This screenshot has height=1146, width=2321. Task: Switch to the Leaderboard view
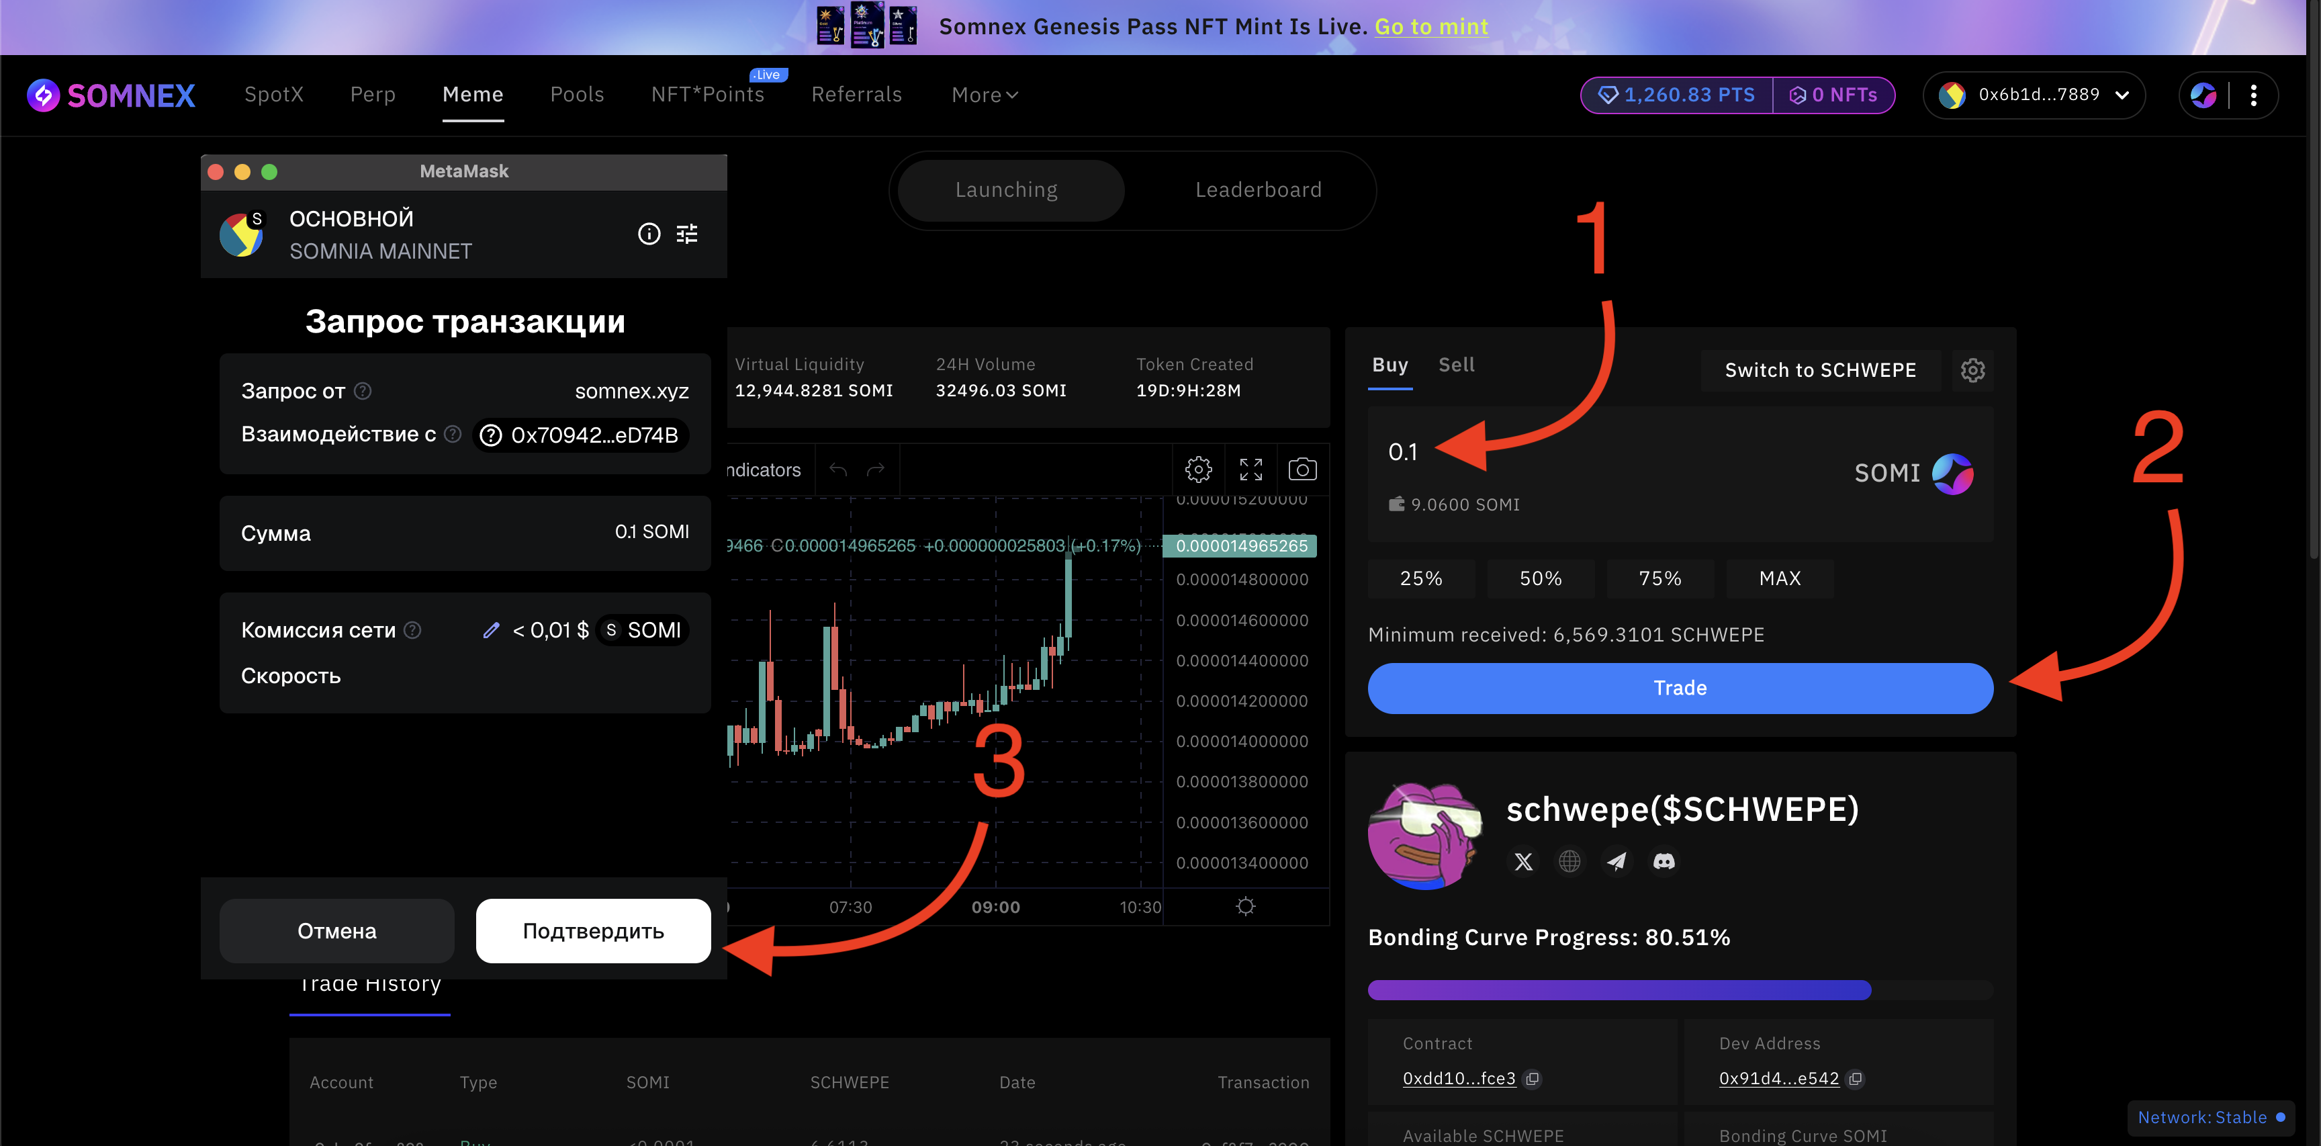tap(1258, 190)
